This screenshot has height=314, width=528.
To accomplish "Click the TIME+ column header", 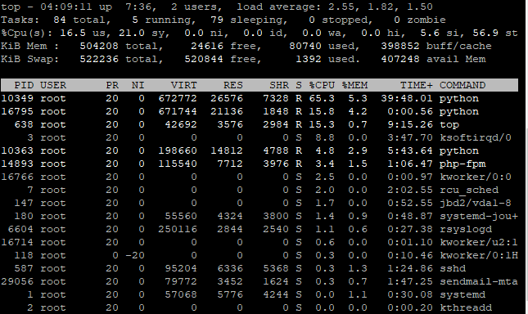I will [417, 85].
